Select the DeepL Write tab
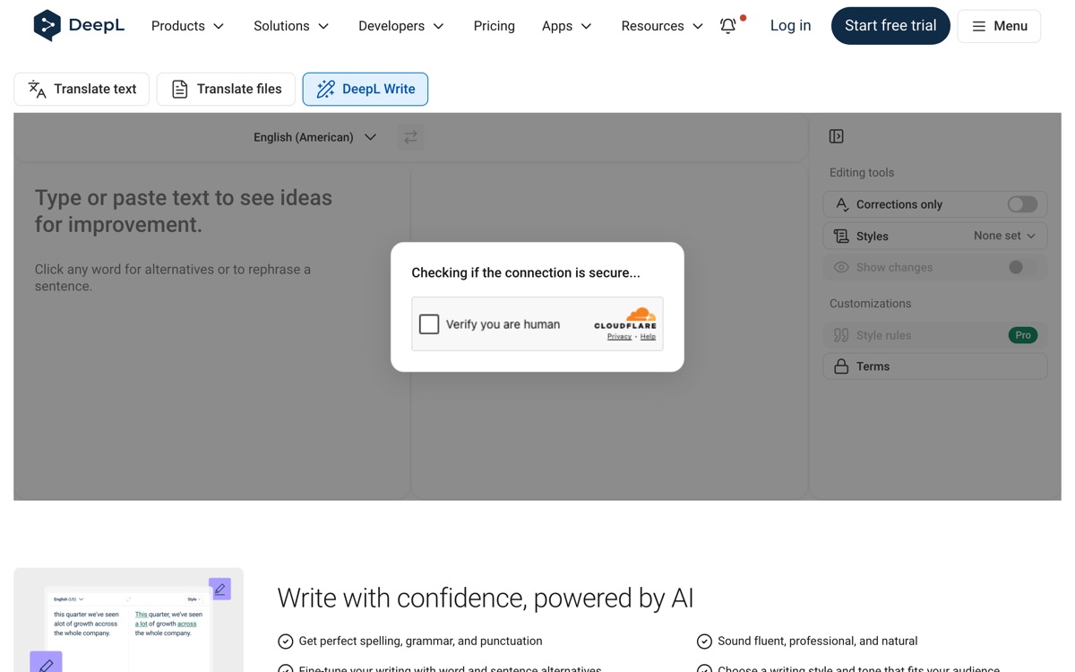 pos(365,89)
